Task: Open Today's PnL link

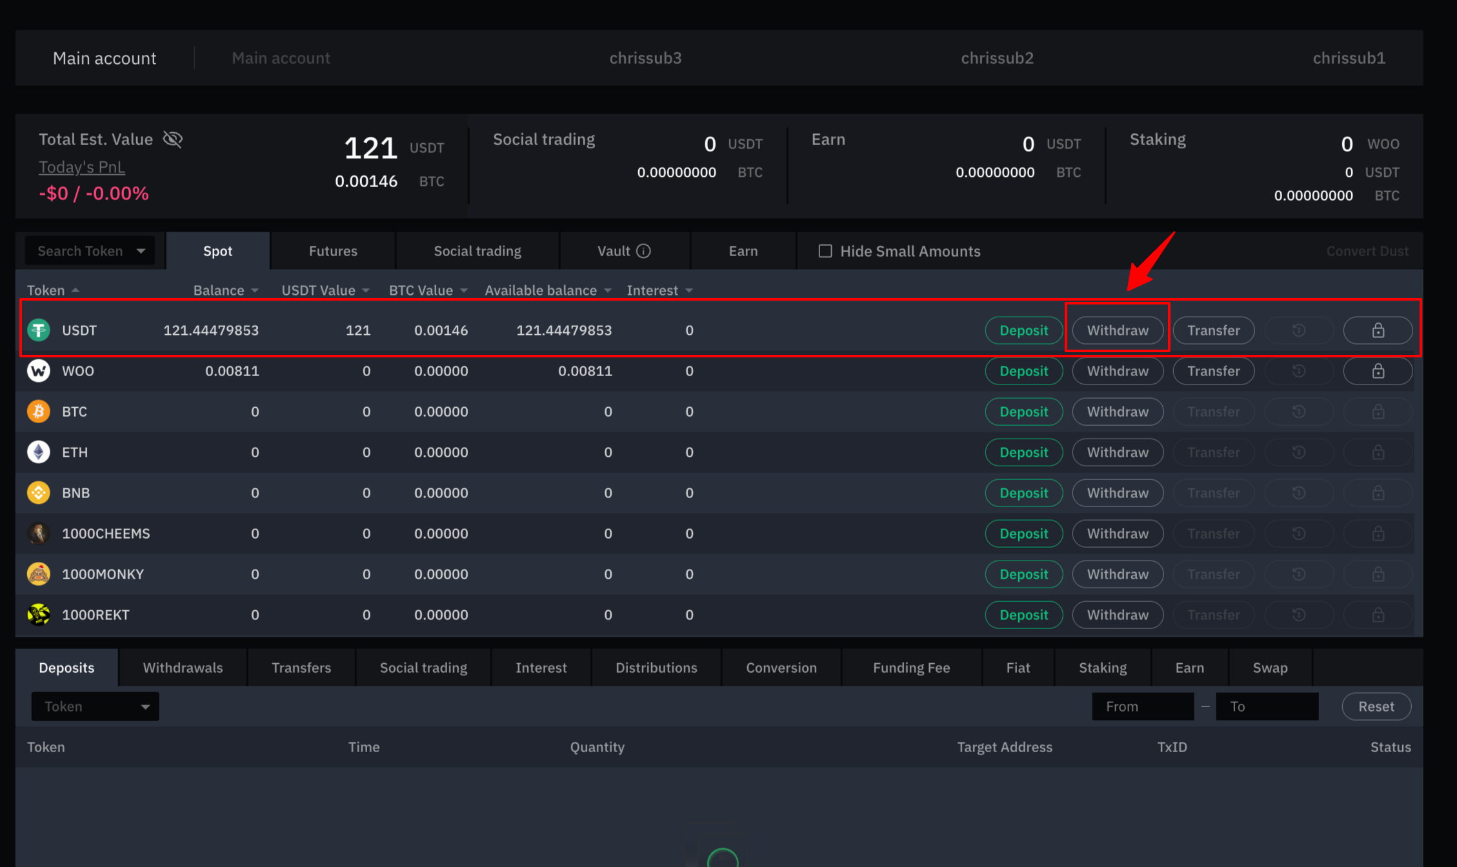Action: click(x=82, y=167)
